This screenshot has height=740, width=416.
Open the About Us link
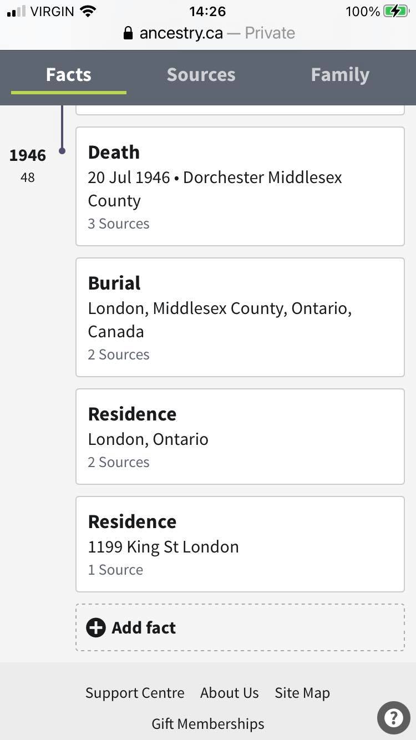coord(229,693)
